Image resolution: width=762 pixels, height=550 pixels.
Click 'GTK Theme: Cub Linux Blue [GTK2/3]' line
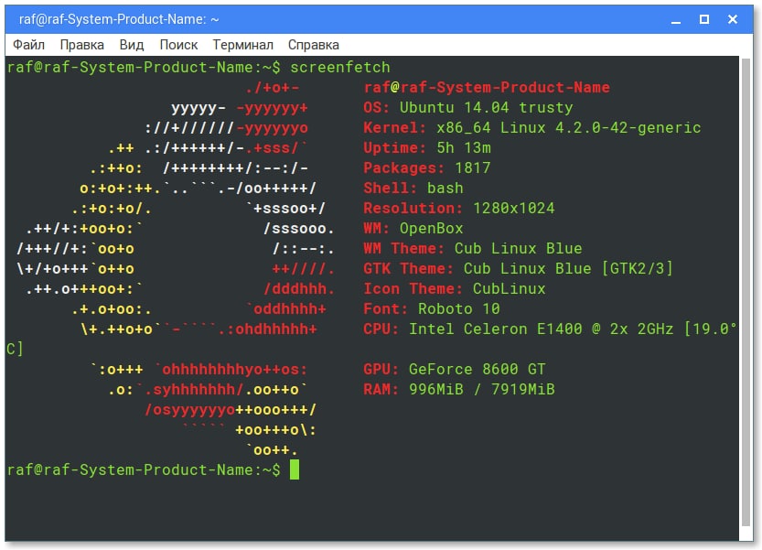click(x=518, y=268)
